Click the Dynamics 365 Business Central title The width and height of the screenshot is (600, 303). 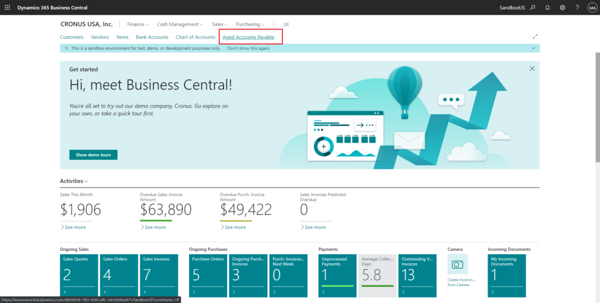(52, 7)
